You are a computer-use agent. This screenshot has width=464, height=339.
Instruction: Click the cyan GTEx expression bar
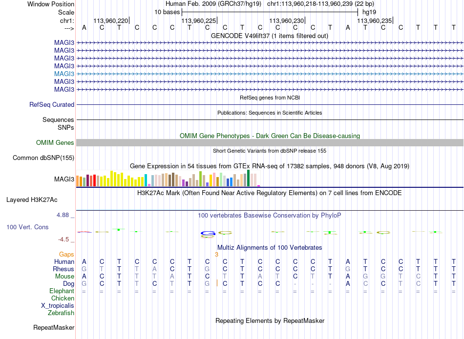coord(146,180)
